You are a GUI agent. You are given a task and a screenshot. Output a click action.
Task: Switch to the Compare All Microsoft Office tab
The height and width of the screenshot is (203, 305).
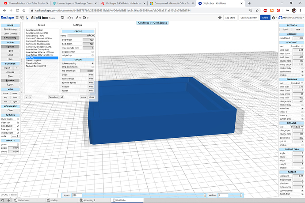tap(172, 3)
